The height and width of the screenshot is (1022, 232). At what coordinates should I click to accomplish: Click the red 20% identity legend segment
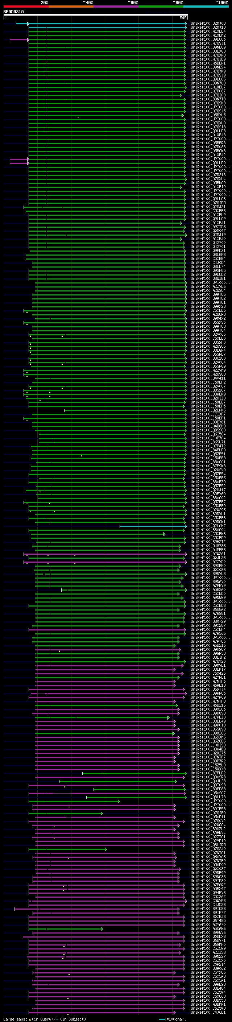(x=26, y=7)
